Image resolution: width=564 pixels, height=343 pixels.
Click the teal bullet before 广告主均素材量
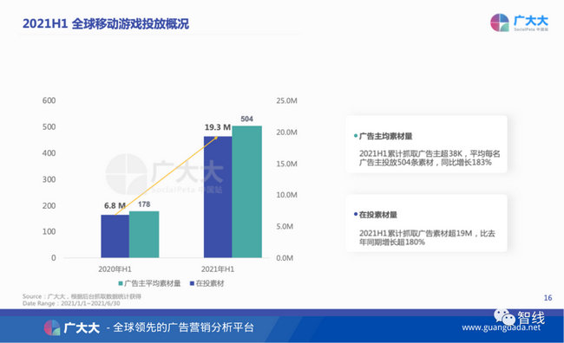pos(356,136)
